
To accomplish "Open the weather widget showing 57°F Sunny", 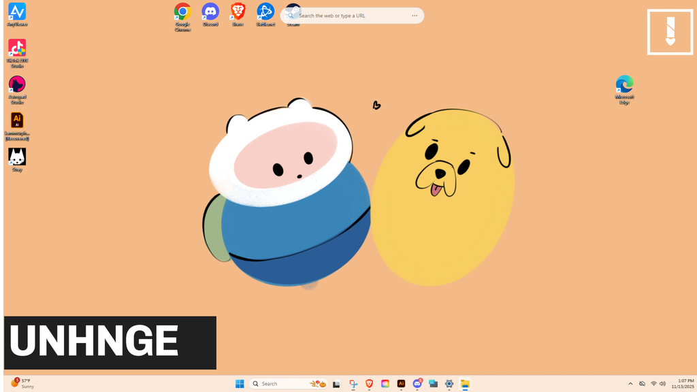I will point(23,384).
